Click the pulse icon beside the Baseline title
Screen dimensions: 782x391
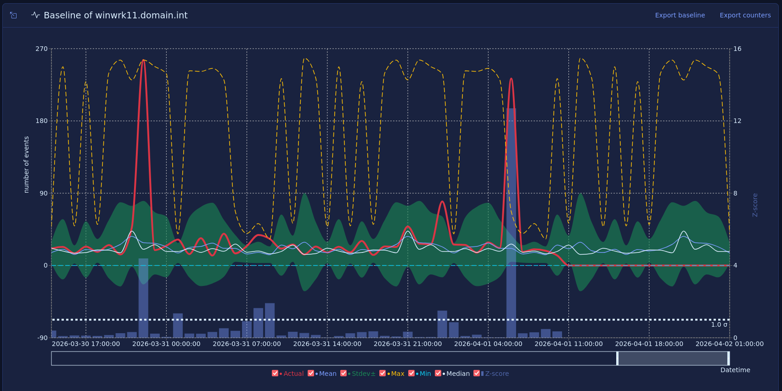coord(35,15)
